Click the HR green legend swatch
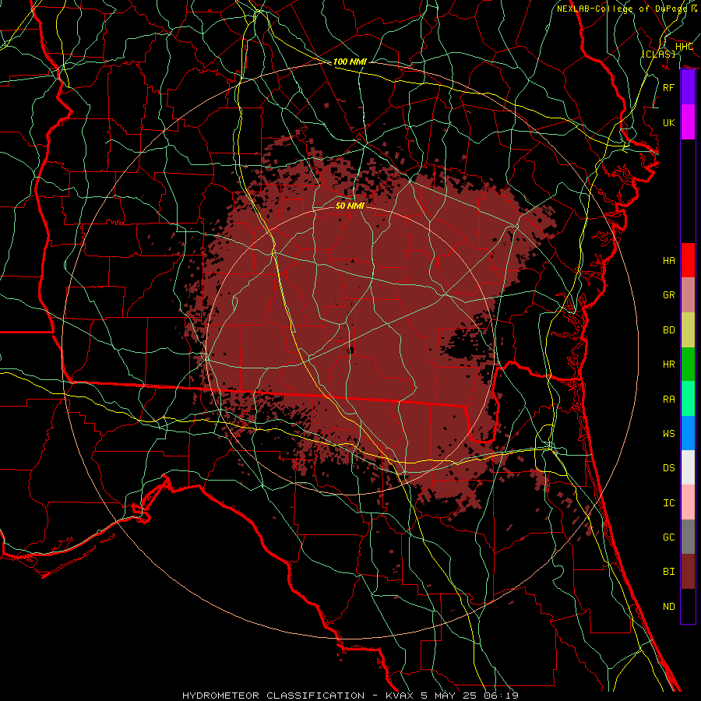 point(688,365)
